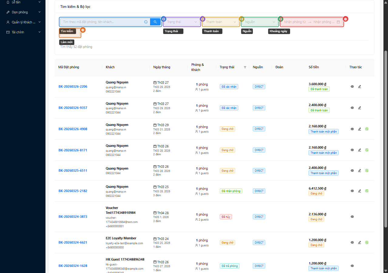Open the calendar icon in the date range picker
The width and height of the screenshot is (388, 273).
click(338, 22)
